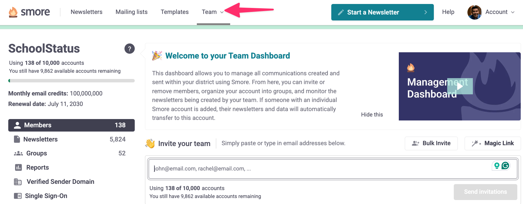Viewport: 523px width, 204px height.
Task: Open the Templates menu item
Action: click(175, 12)
